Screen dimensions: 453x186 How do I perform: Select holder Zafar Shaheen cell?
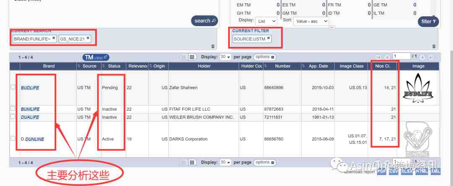204,88
